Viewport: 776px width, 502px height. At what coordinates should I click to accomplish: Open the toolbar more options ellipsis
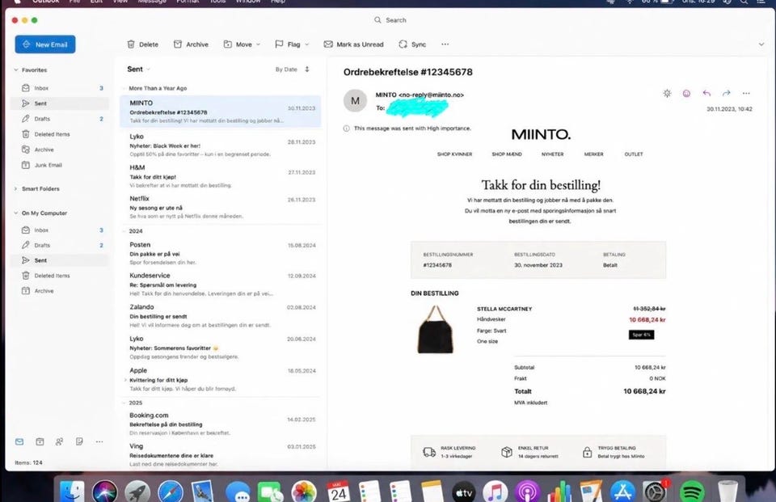coord(445,44)
